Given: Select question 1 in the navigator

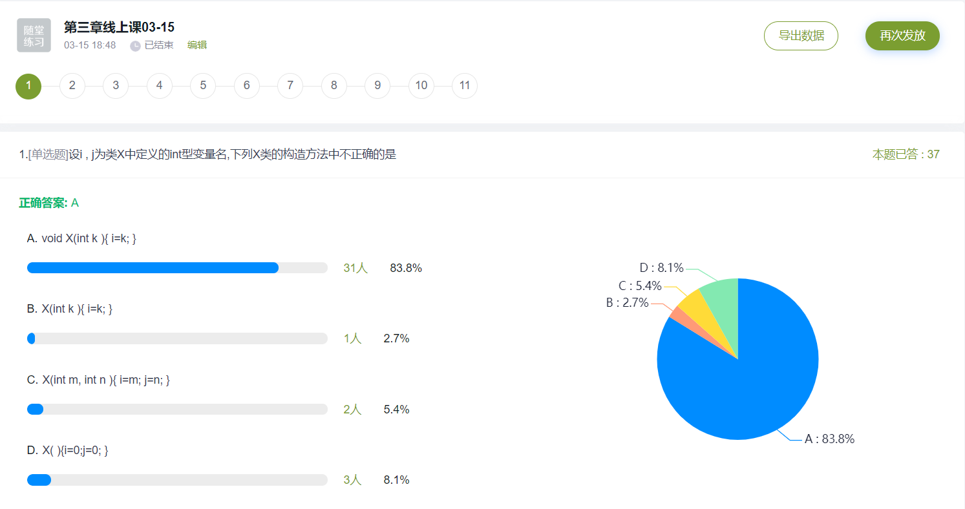Looking at the screenshot, I should pyautogui.click(x=28, y=86).
